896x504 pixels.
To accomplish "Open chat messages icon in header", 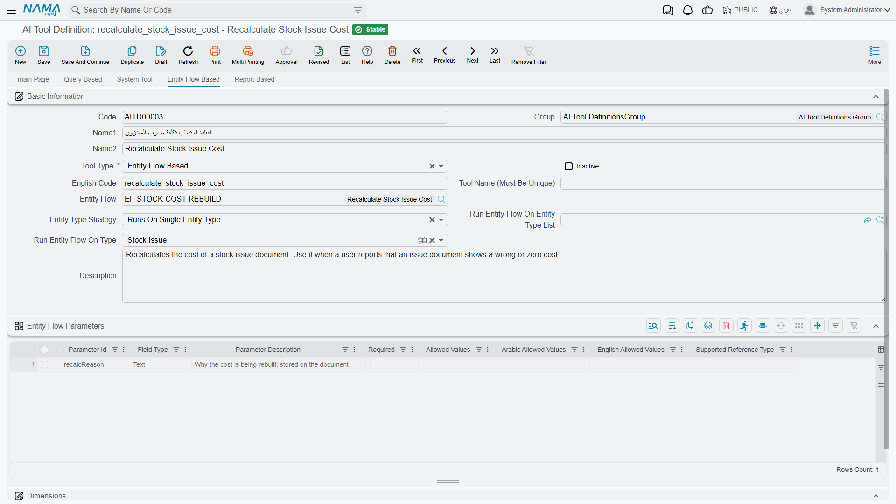I will coord(668,10).
